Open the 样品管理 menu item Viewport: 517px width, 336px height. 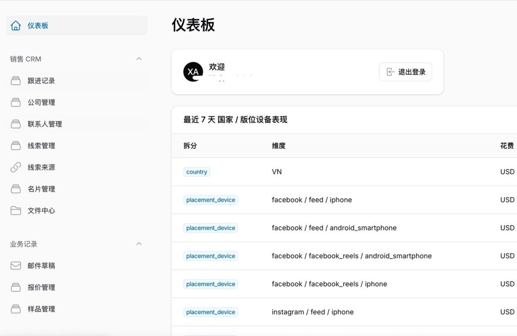[77, 309]
